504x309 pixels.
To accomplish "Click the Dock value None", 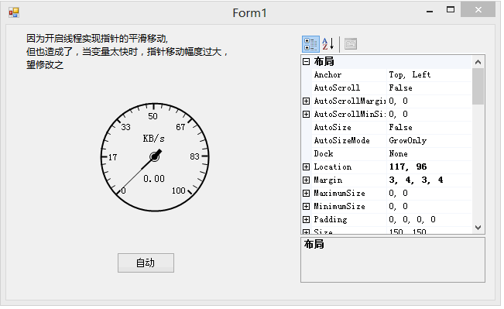I will coord(398,154).
